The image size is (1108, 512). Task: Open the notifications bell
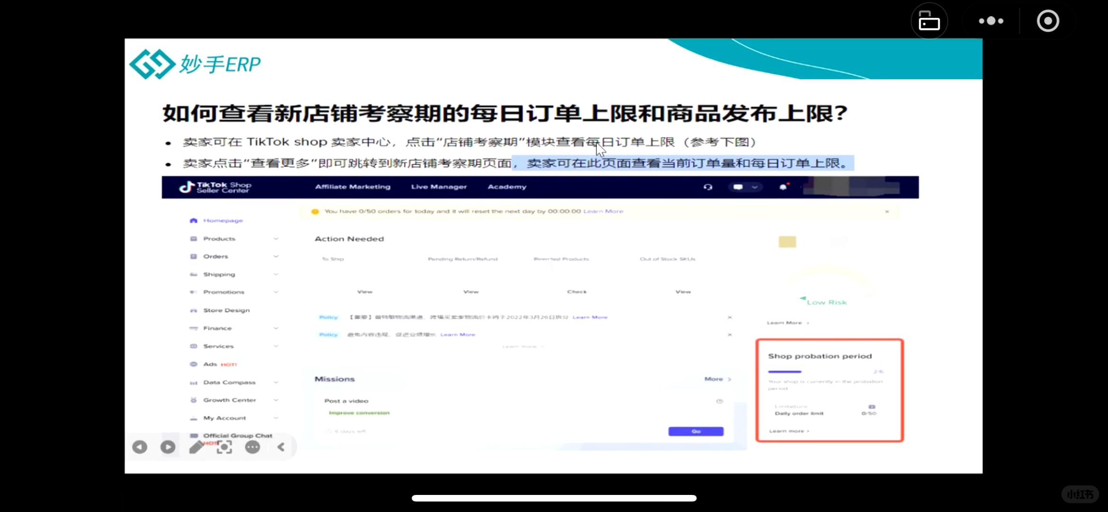tap(783, 187)
